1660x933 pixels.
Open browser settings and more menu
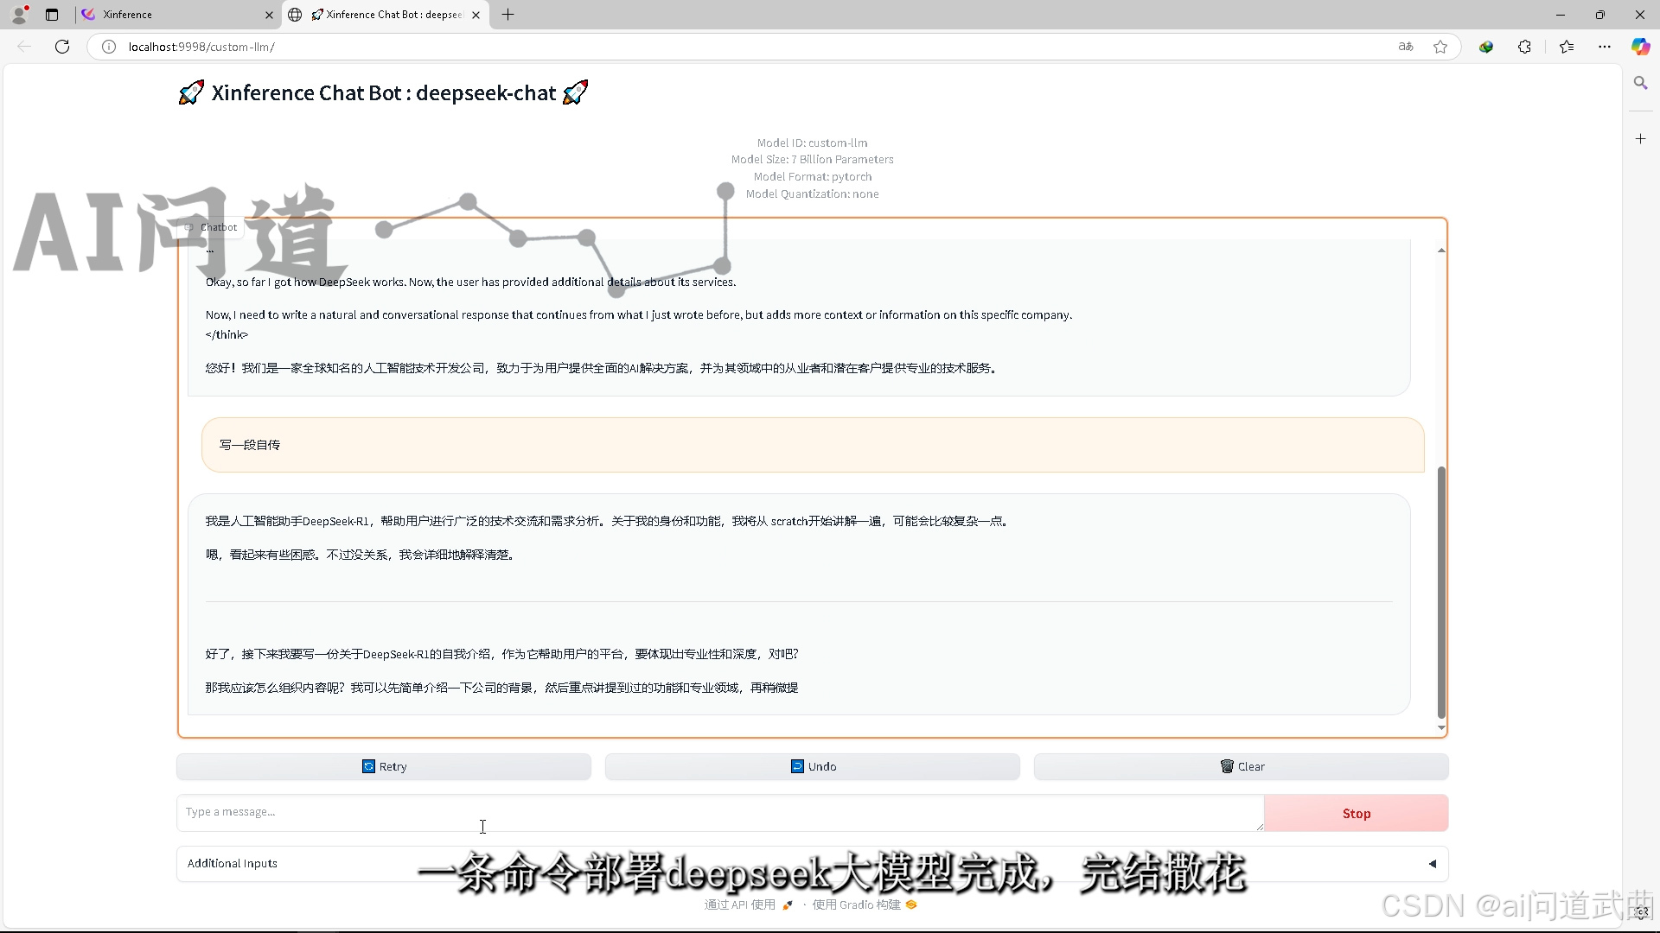pos(1605,47)
